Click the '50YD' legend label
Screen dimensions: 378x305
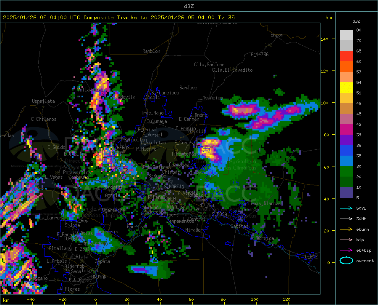361,208
